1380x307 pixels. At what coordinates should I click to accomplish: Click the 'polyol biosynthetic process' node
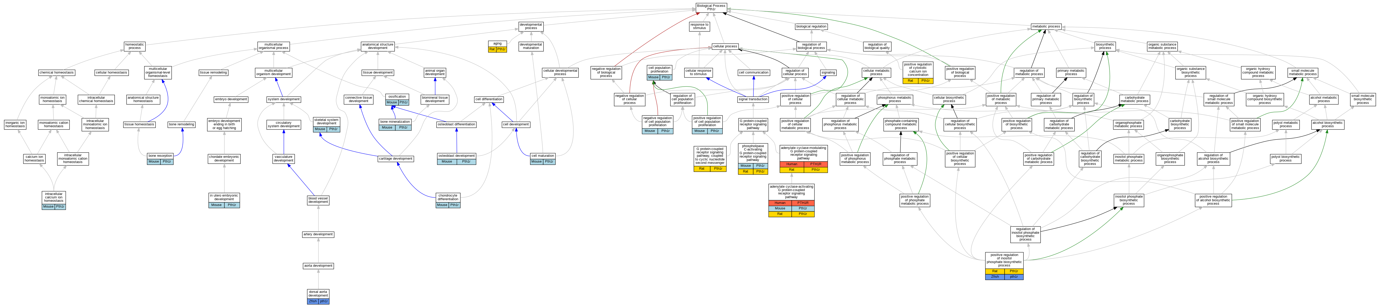(1286, 159)
